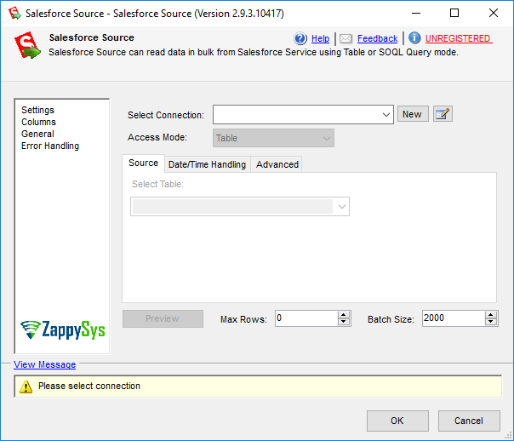Decrease Max Rows with the down arrow
Viewport: 514px width, 441px height.
(x=344, y=322)
